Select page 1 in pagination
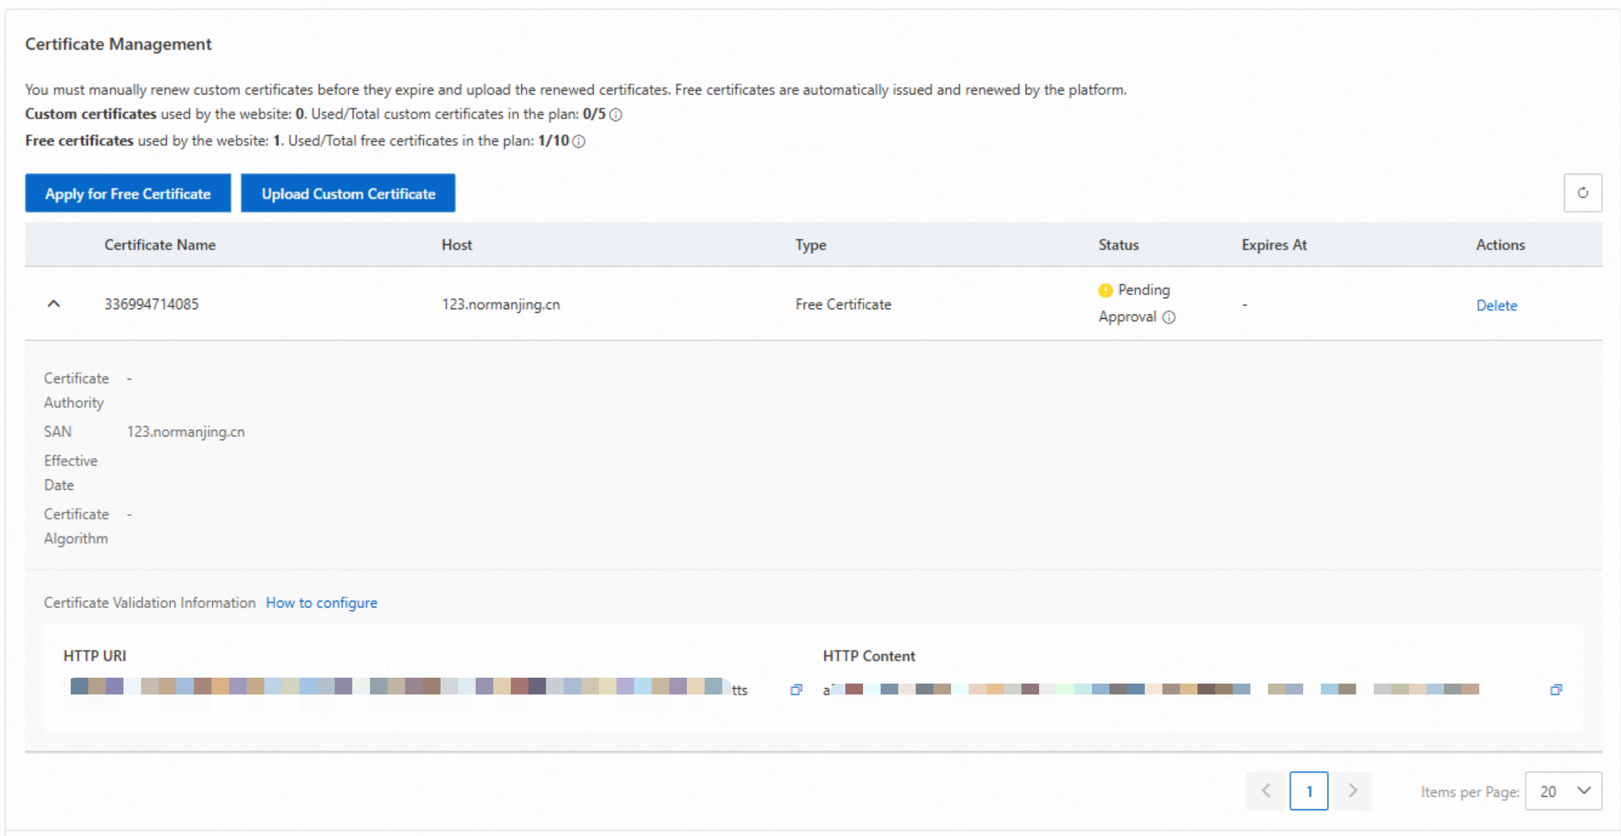Image resolution: width=1621 pixels, height=836 pixels. 1308,791
